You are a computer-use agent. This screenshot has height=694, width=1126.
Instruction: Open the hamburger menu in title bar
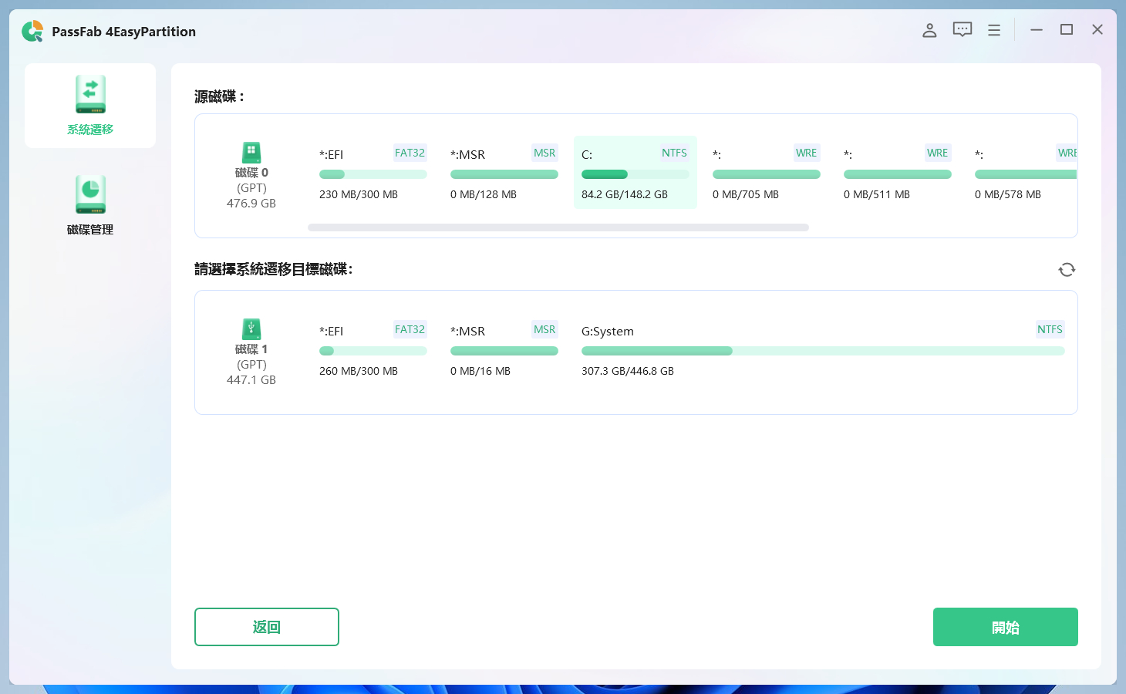click(994, 30)
